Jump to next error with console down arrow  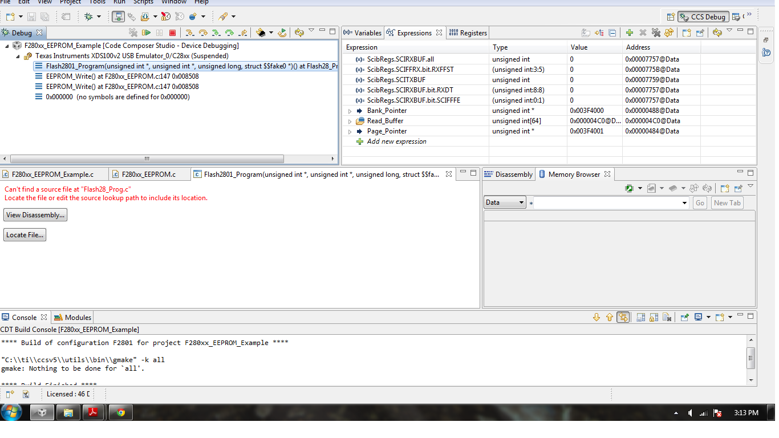(597, 317)
